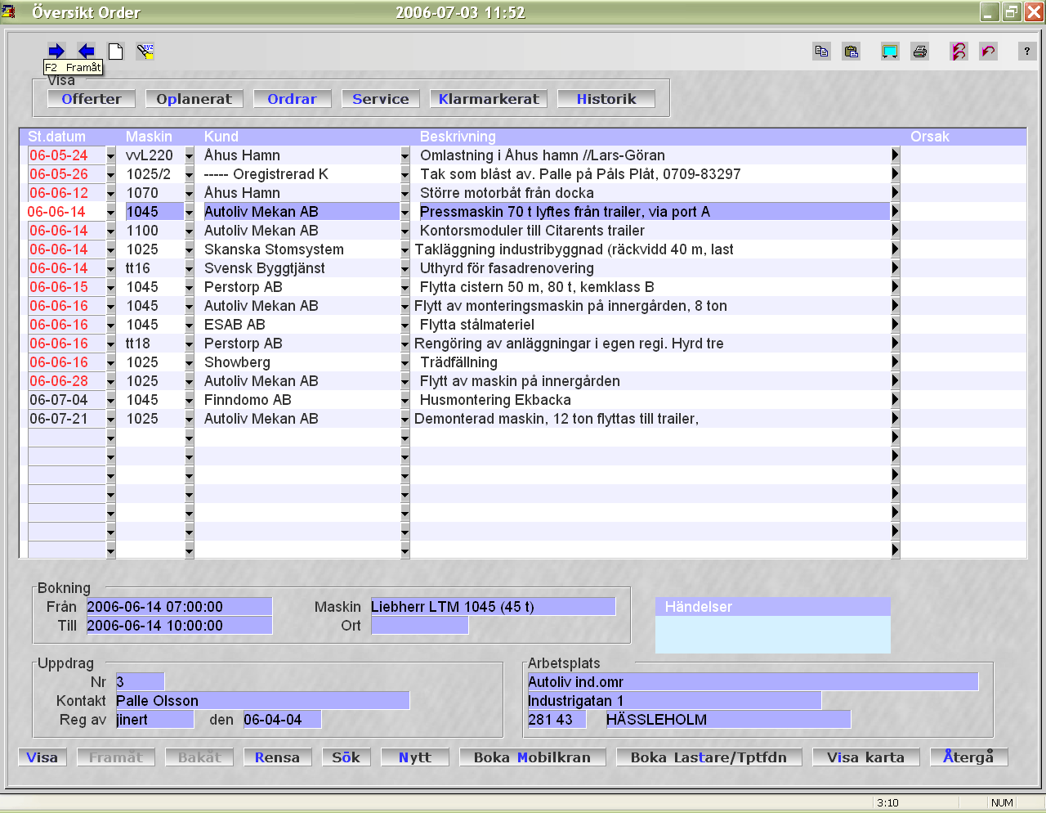Open machine dropdown next to 1070
This screenshot has width=1046, height=813.
pos(190,193)
